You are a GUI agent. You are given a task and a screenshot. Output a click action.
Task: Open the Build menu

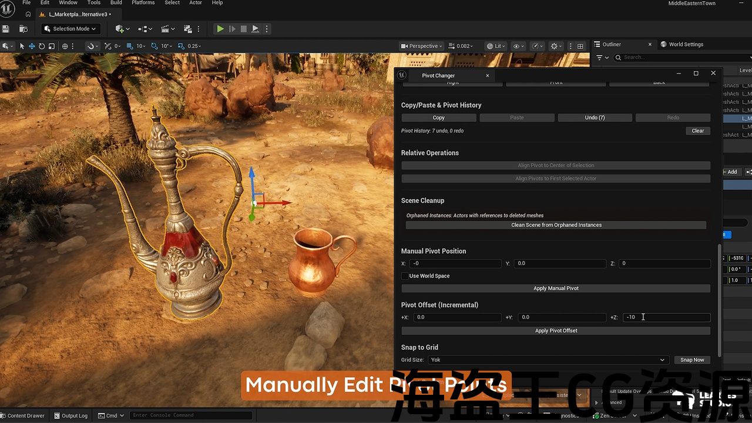click(116, 3)
